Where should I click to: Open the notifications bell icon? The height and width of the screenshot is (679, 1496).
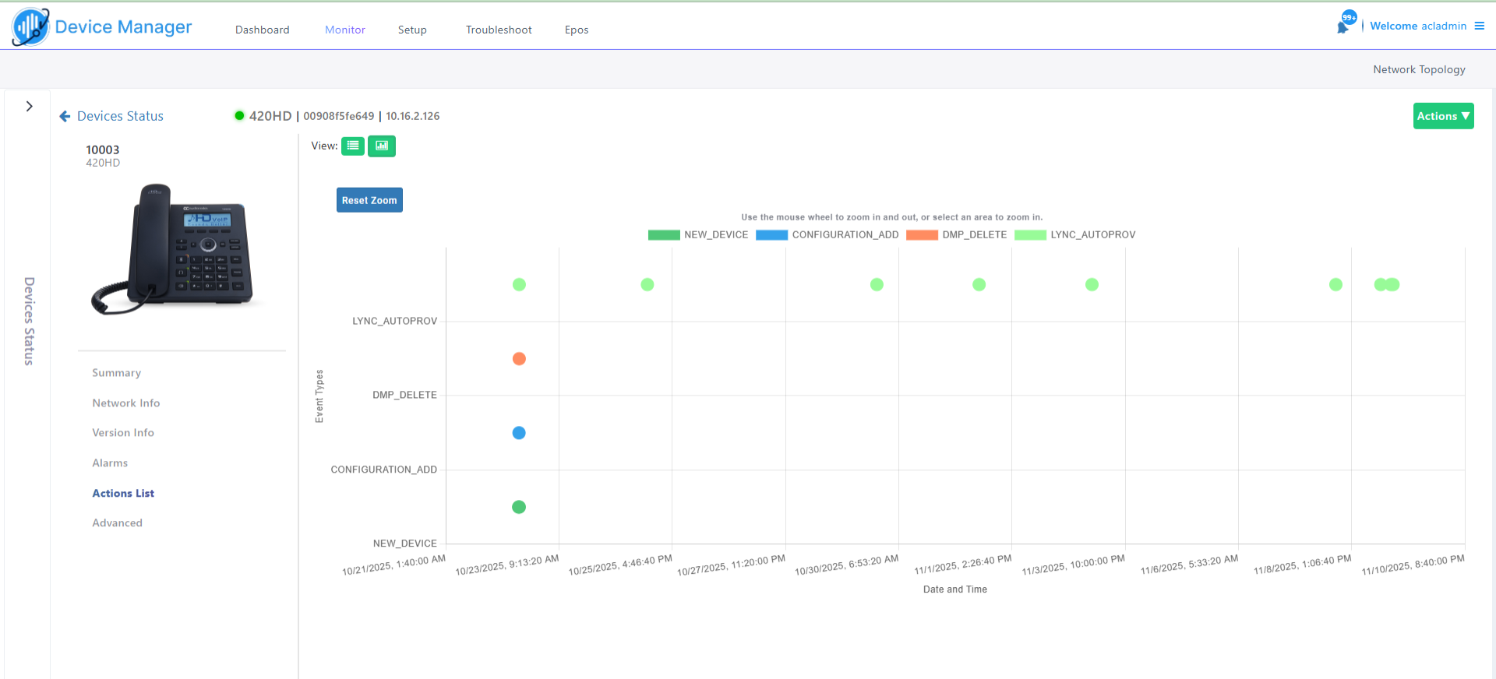(x=1343, y=26)
